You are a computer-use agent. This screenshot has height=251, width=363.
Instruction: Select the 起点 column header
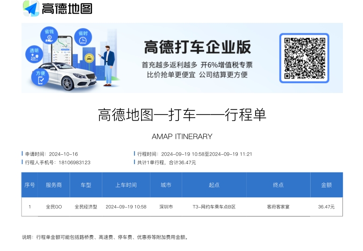214,185
